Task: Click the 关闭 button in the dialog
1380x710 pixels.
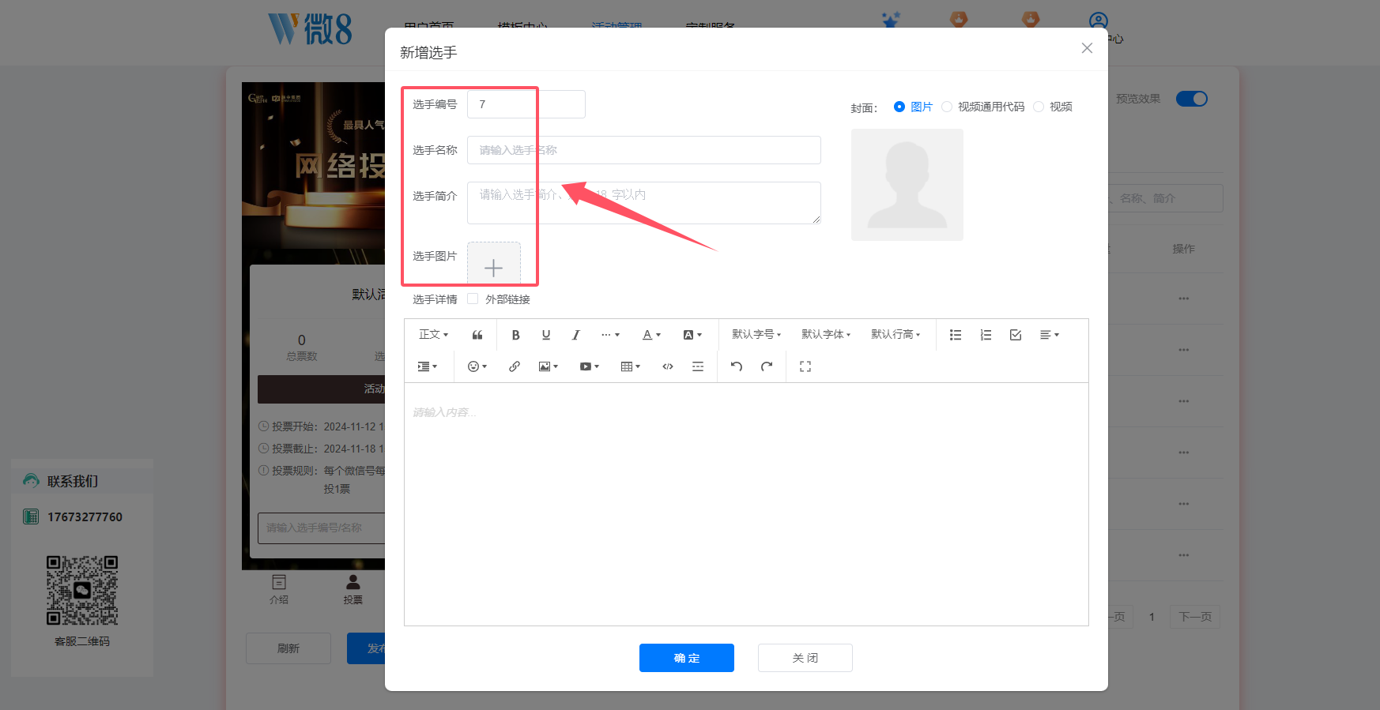Action: coord(805,658)
